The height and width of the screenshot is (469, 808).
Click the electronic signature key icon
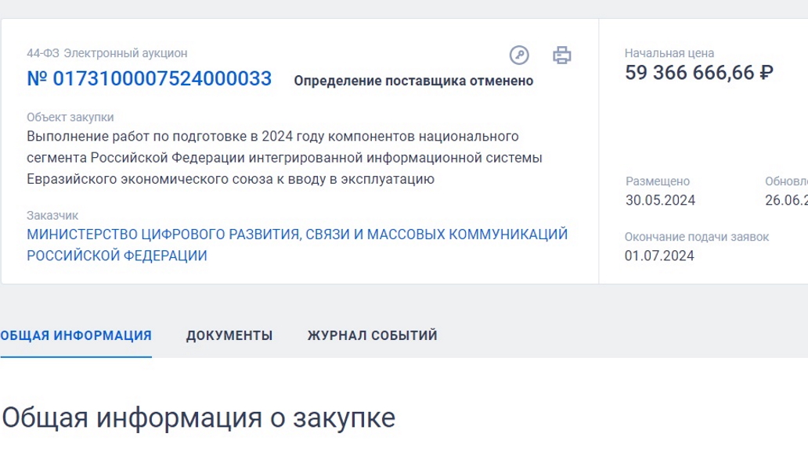[519, 55]
